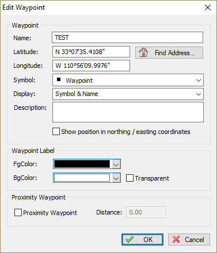
Task: Click the black FgColor swatch
Action: (x=82, y=164)
